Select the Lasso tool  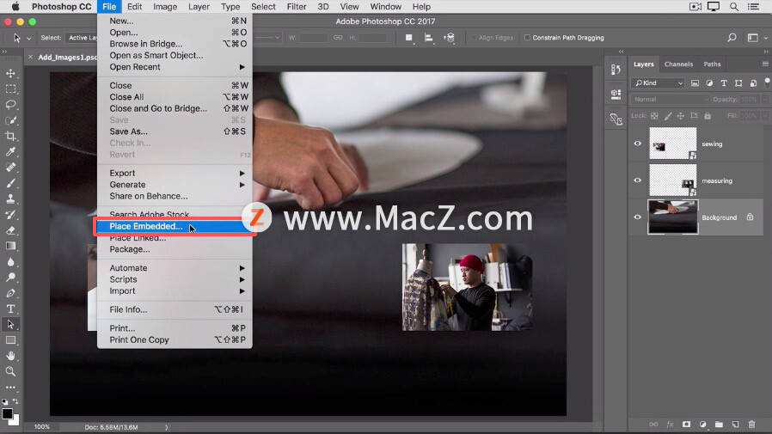10,105
